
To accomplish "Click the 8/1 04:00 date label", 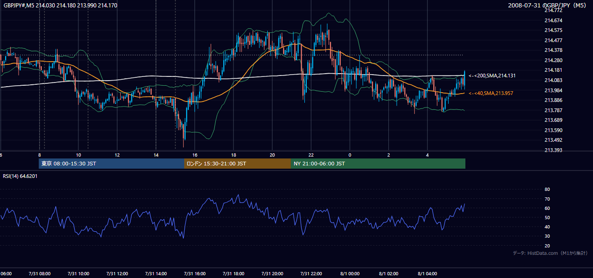I will (427, 273).
